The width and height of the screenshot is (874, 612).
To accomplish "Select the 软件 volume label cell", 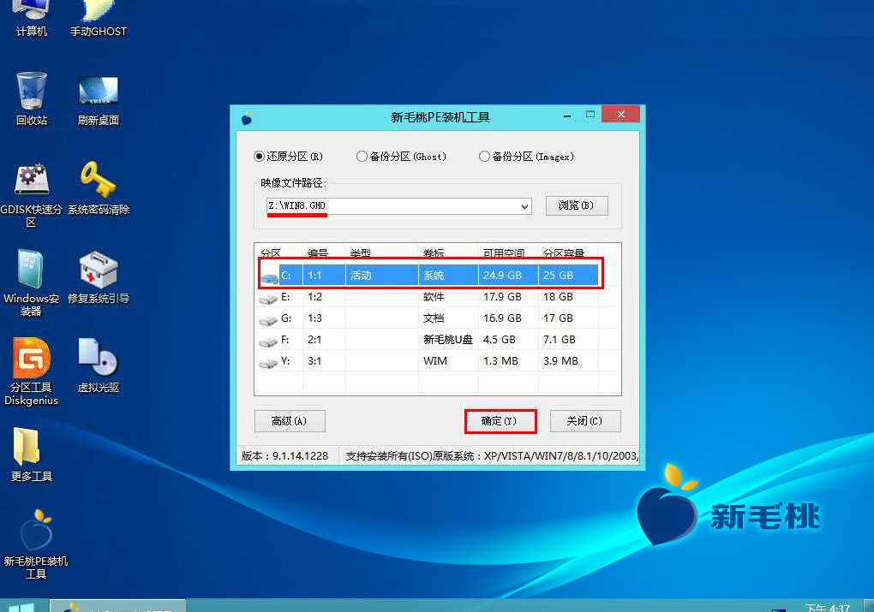I will pos(433,297).
